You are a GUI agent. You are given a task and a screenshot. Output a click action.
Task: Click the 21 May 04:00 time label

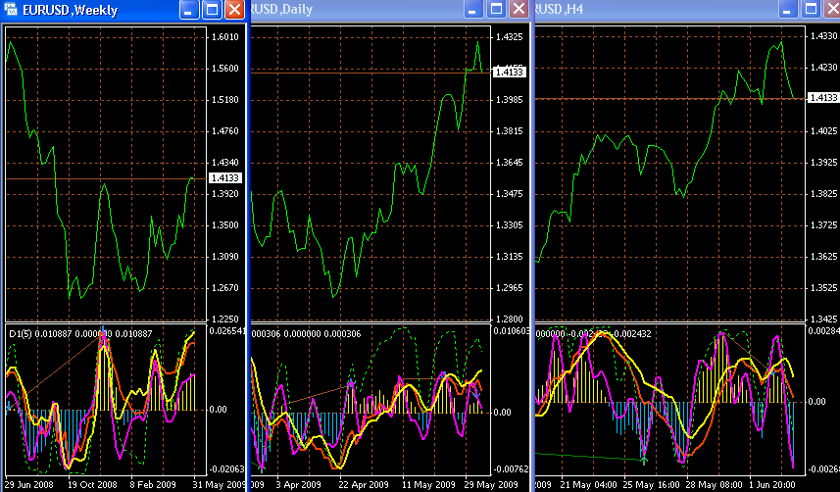(587, 484)
